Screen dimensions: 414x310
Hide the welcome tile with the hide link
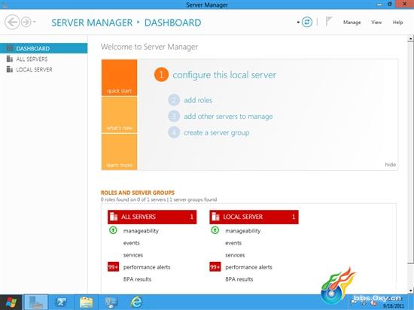390,165
